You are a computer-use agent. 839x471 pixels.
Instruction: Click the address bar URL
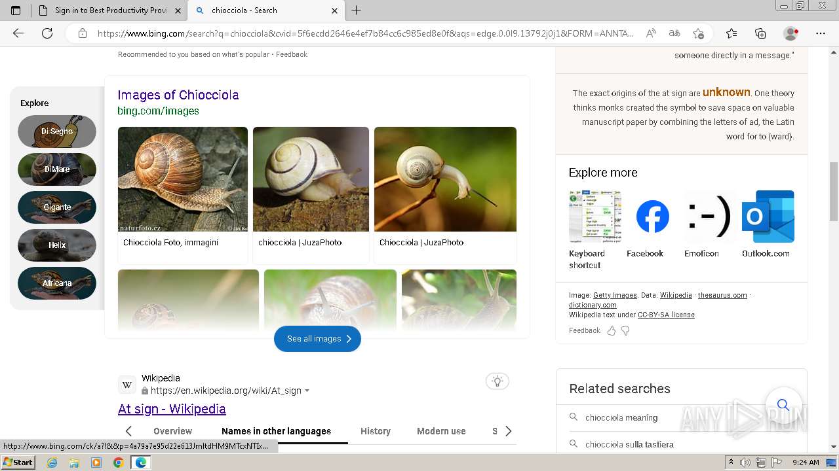[x=366, y=33]
